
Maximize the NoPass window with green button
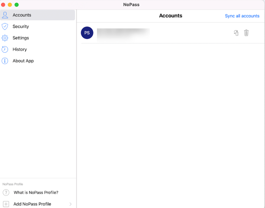17,5
